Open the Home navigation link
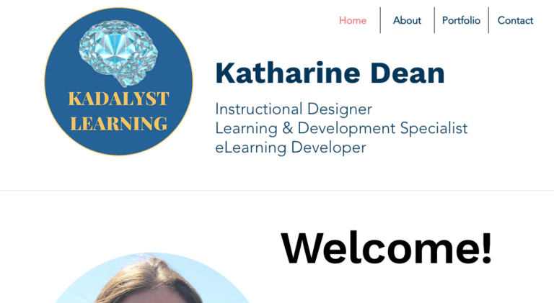This screenshot has height=303, width=554. click(x=353, y=20)
